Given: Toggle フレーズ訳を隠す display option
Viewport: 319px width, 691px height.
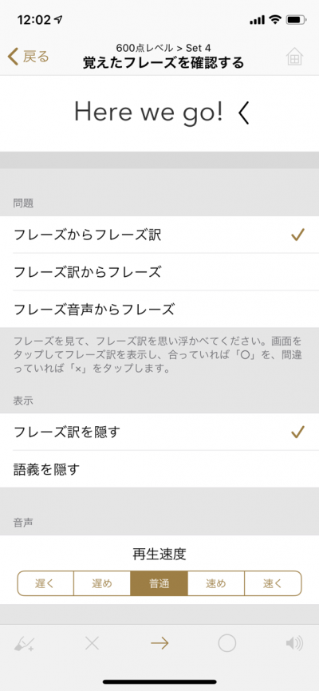Looking at the screenshot, I should (159, 432).
